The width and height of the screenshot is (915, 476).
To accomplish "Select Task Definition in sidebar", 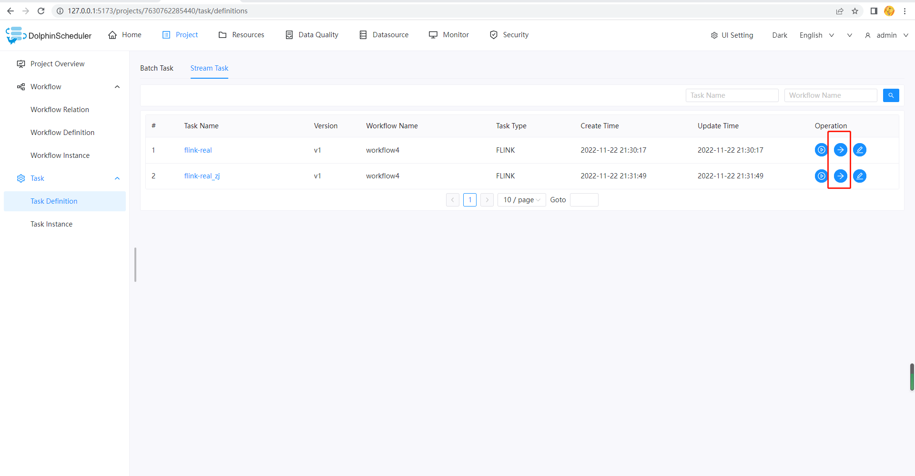I will (65, 201).
